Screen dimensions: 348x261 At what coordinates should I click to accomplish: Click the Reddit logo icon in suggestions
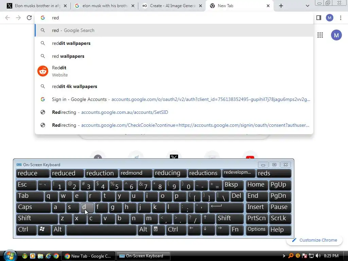[42, 71]
